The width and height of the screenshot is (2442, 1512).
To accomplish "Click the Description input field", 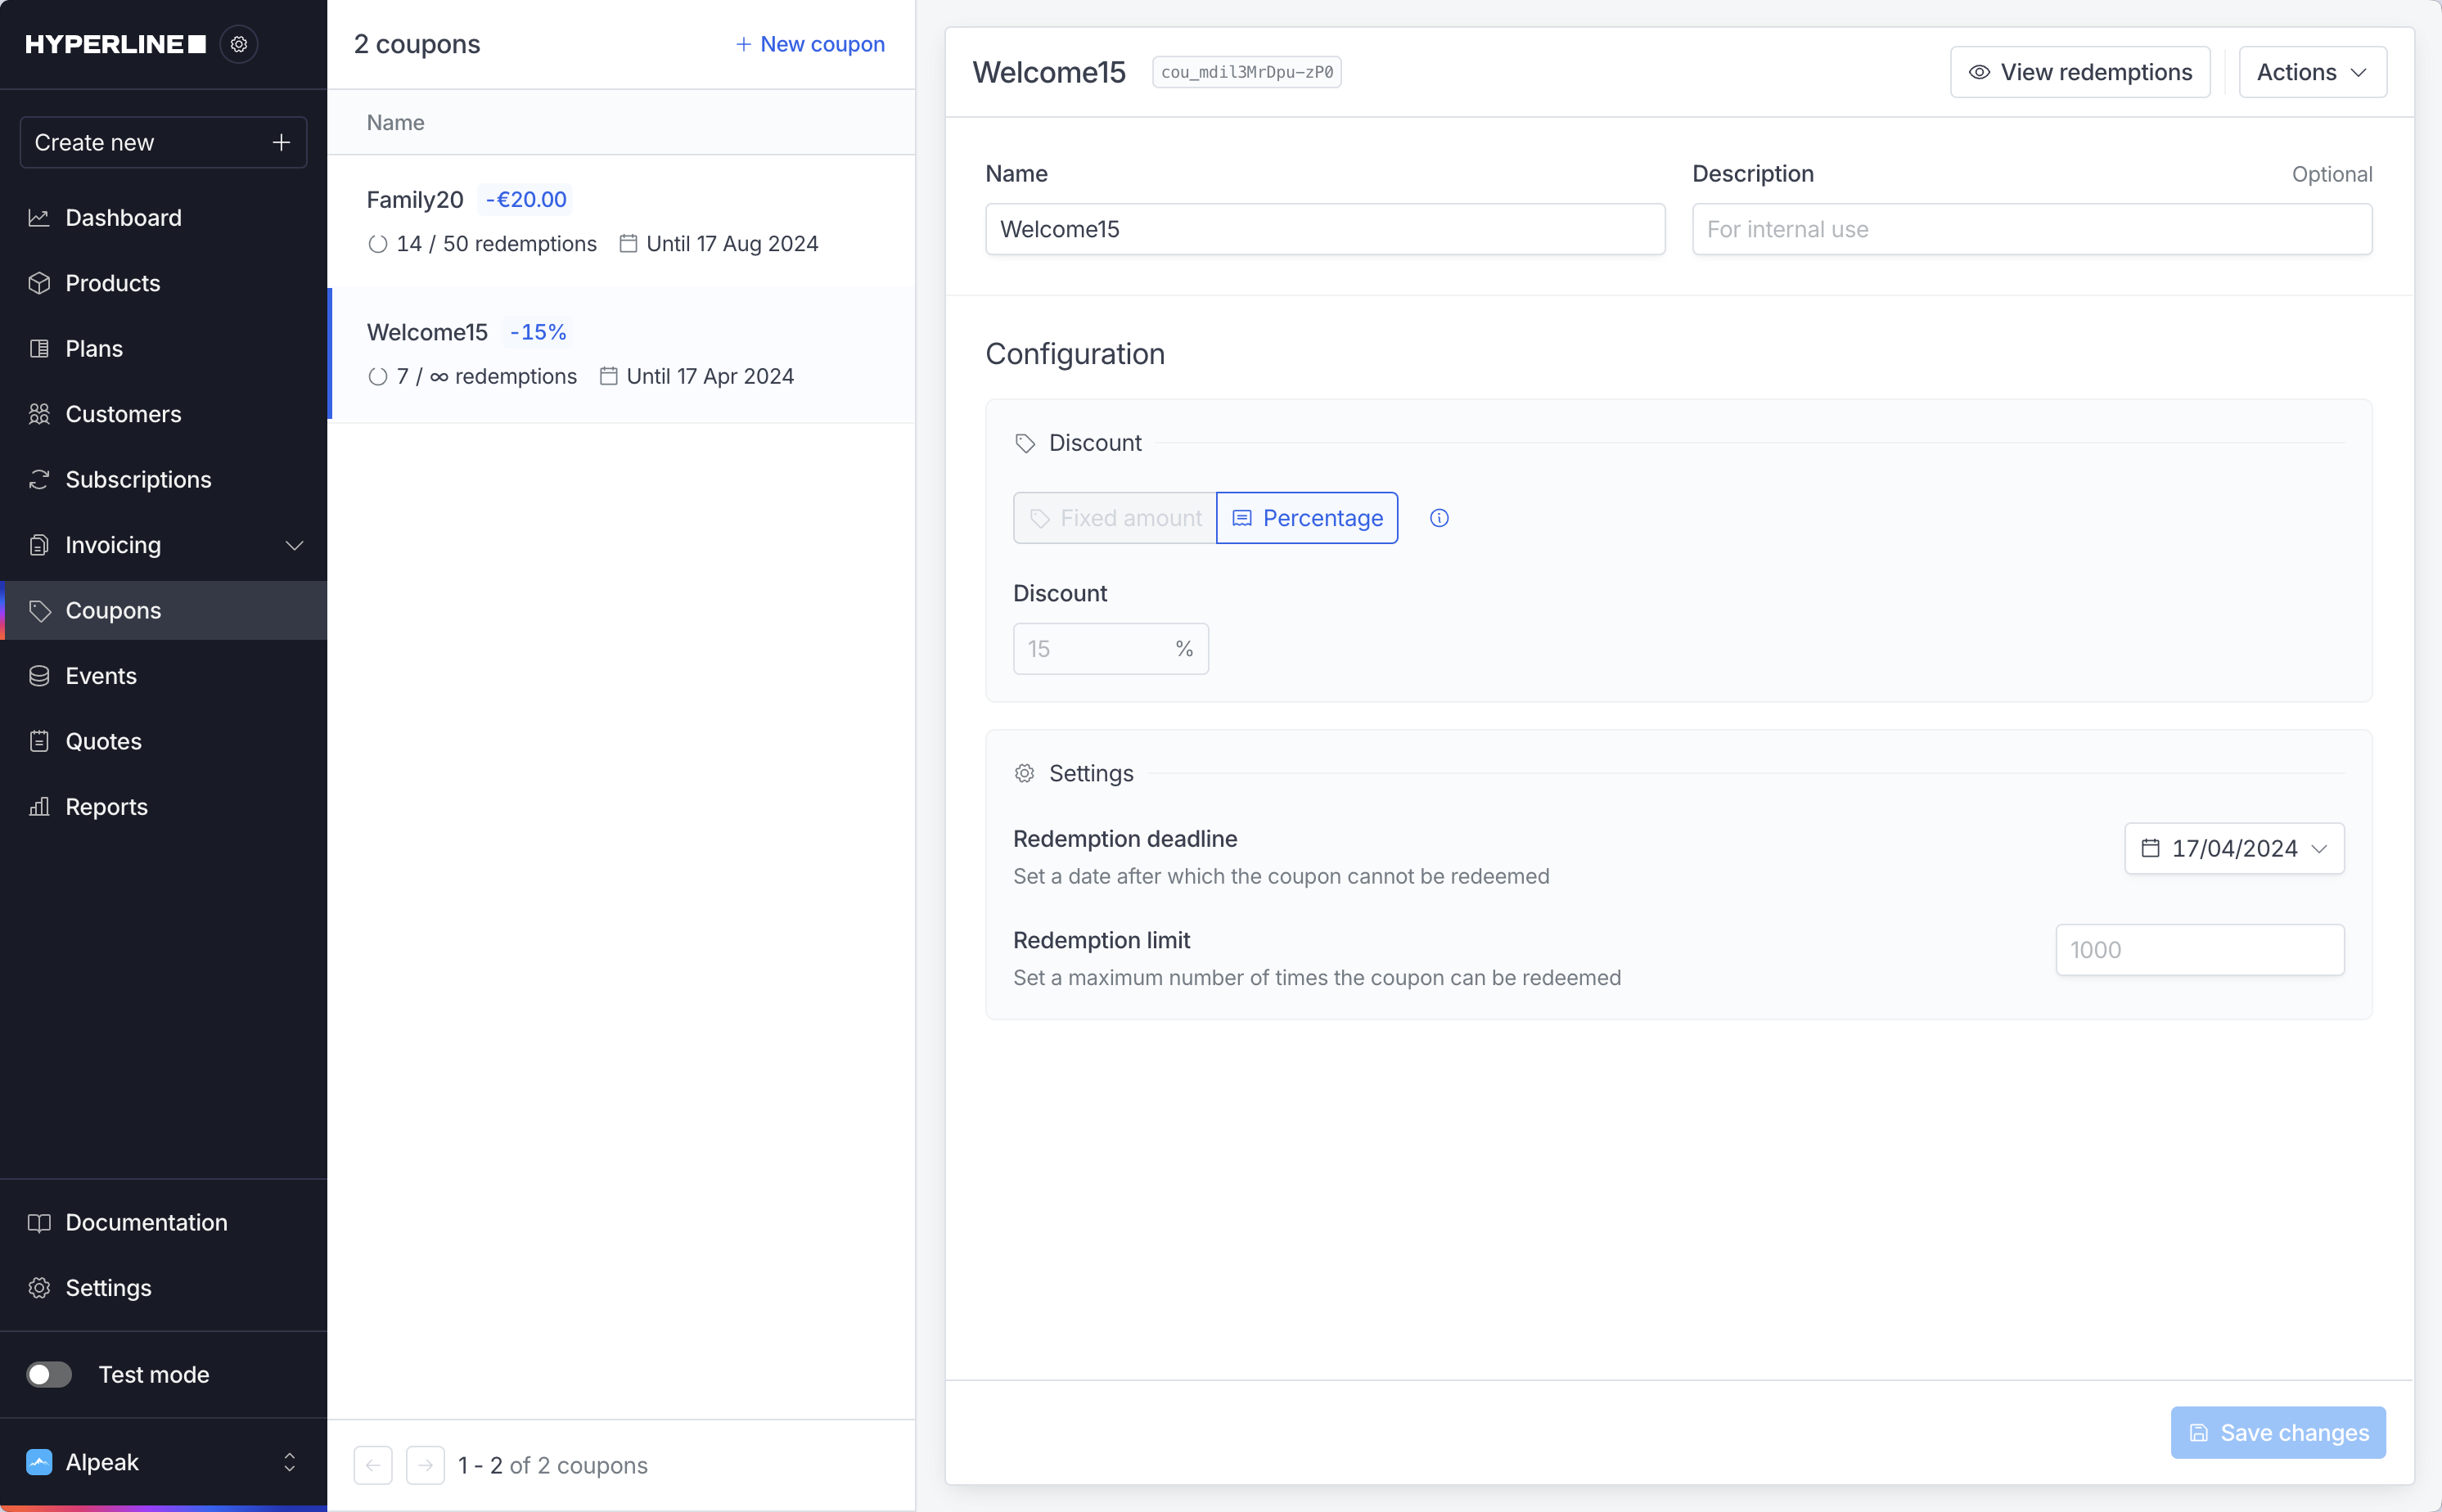I will (2031, 229).
